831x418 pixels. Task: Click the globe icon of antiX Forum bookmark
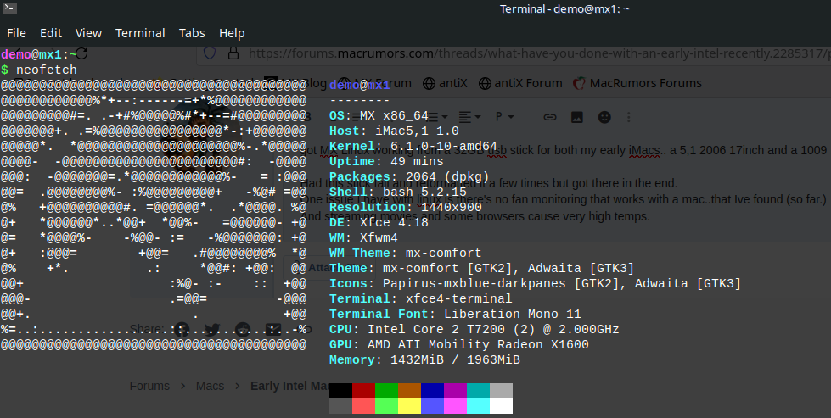pos(485,84)
